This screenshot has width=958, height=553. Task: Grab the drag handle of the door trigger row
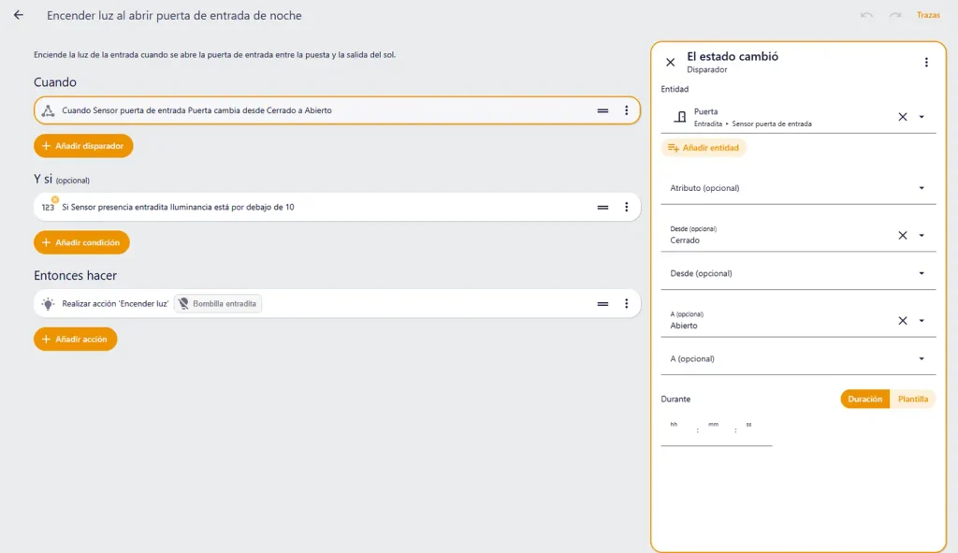tap(602, 110)
